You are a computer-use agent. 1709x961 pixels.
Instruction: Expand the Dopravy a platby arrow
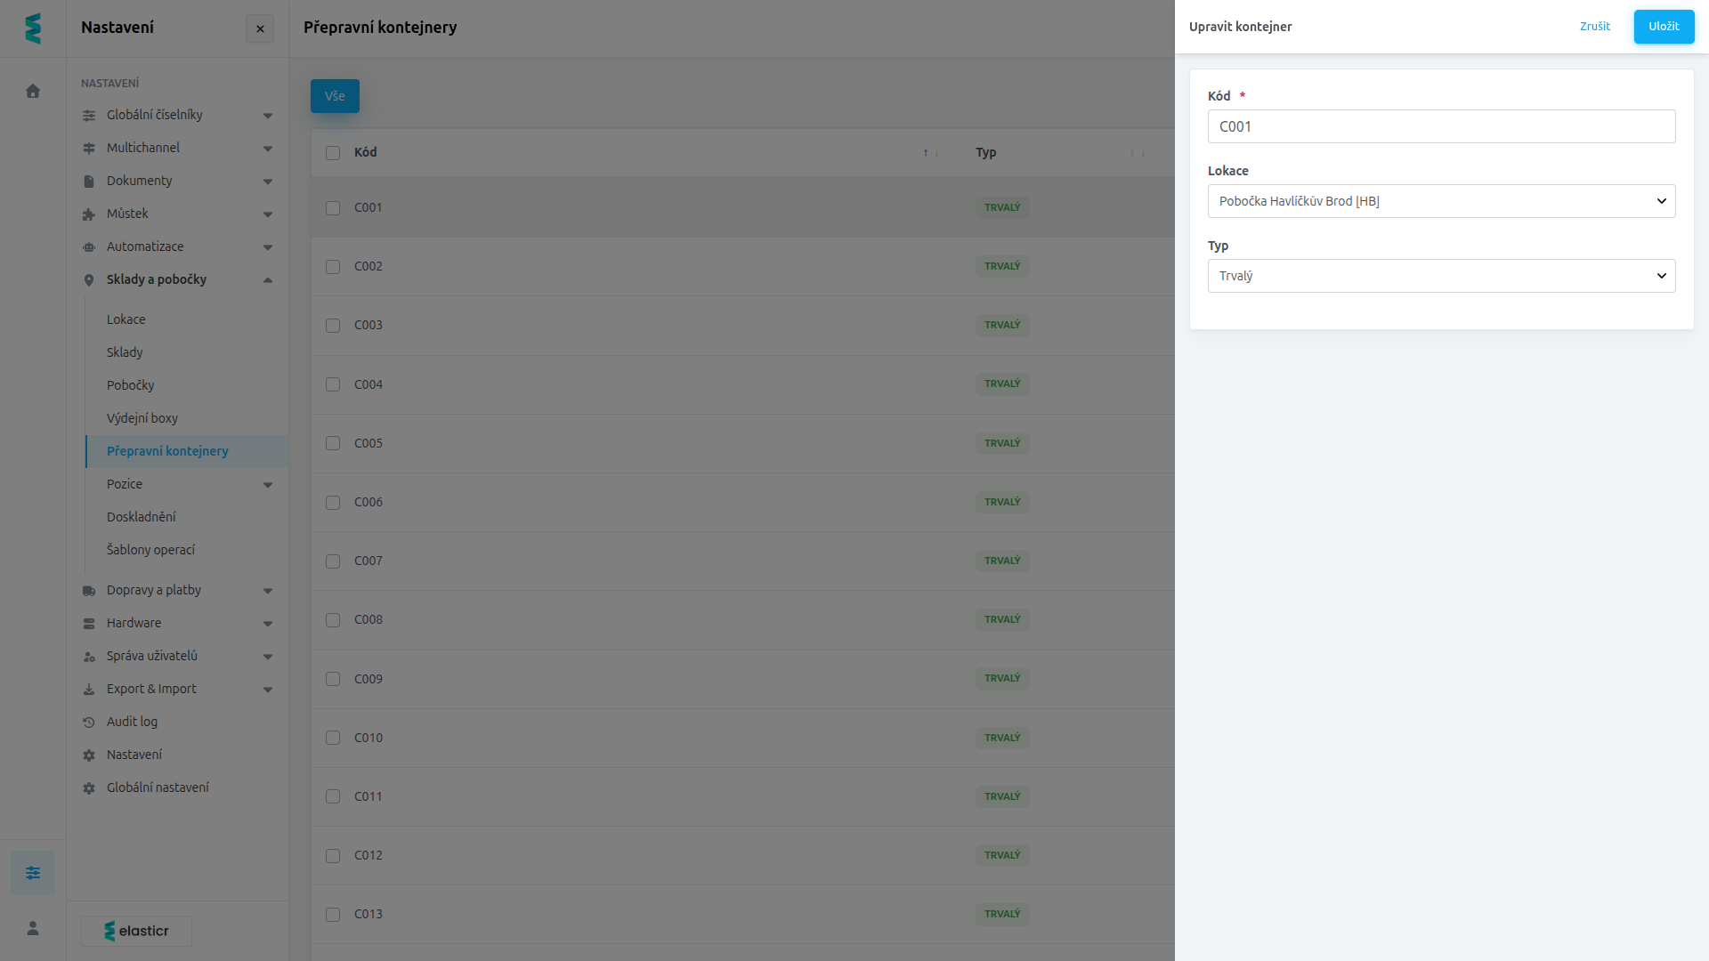click(x=268, y=591)
